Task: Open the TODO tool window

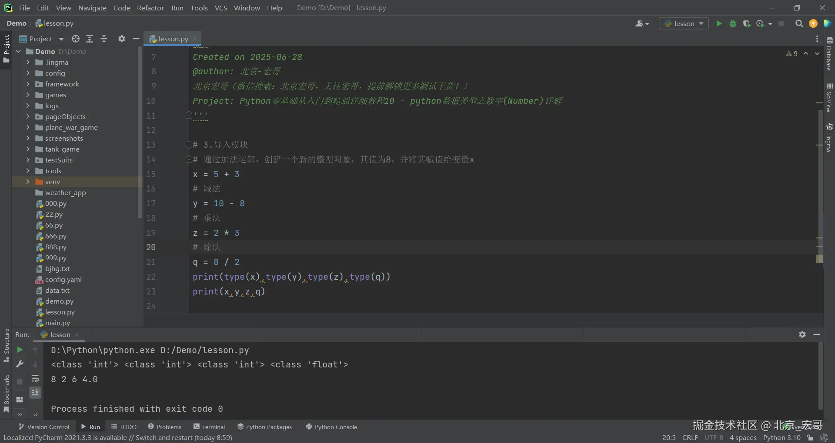Action: tap(124, 427)
